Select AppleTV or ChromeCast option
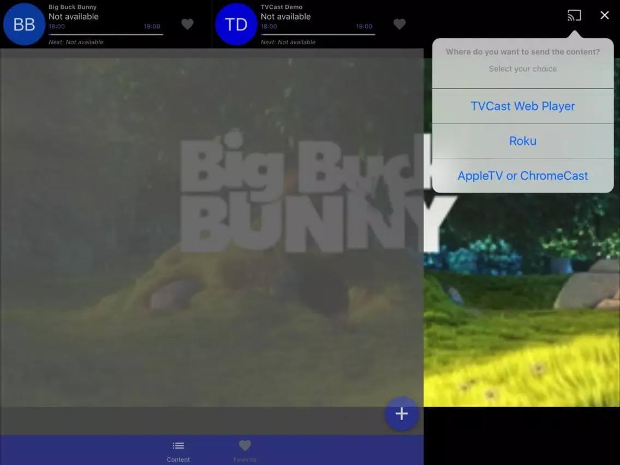The width and height of the screenshot is (620, 465). [x=523, y=176]
